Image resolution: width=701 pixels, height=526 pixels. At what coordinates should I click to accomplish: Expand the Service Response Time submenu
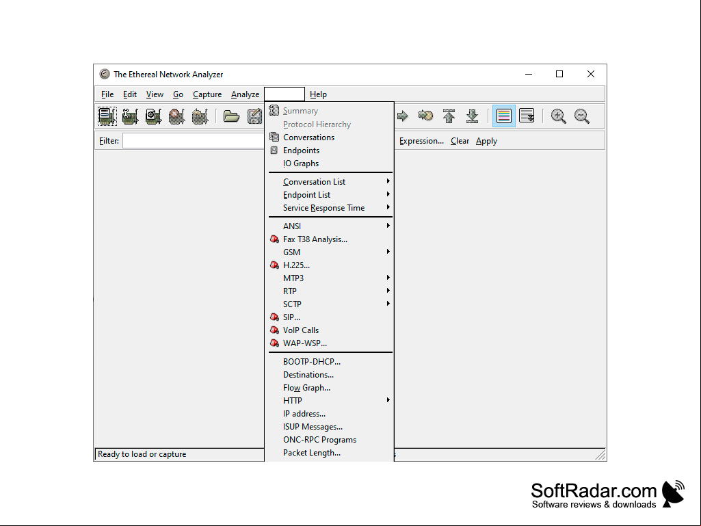tap(330, 207)
